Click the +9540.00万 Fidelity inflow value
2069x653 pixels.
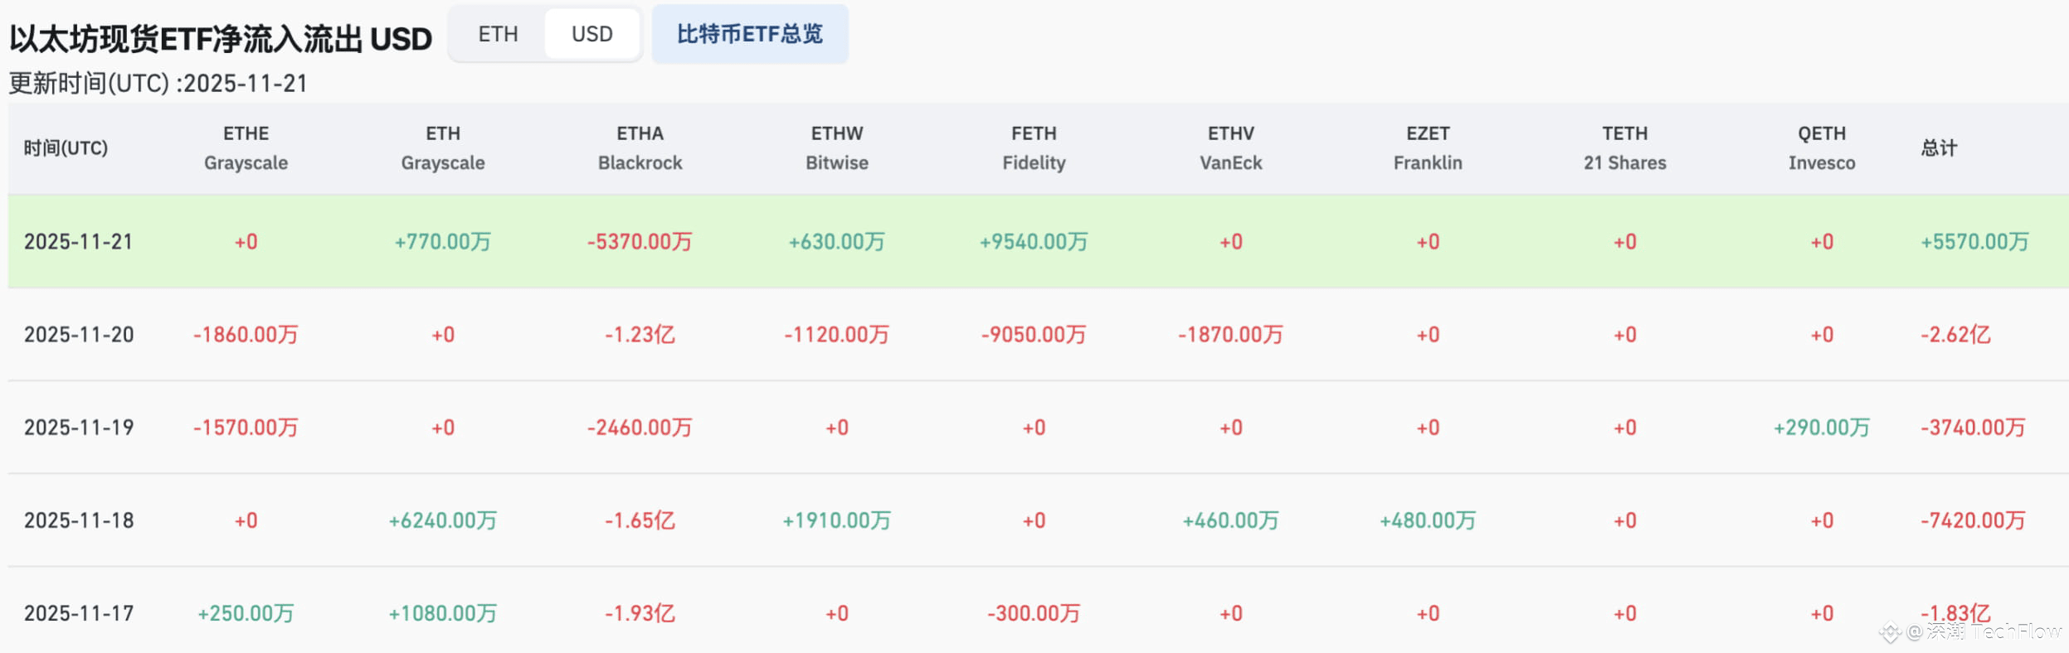pyautogui.click(x=1034, y=242)
